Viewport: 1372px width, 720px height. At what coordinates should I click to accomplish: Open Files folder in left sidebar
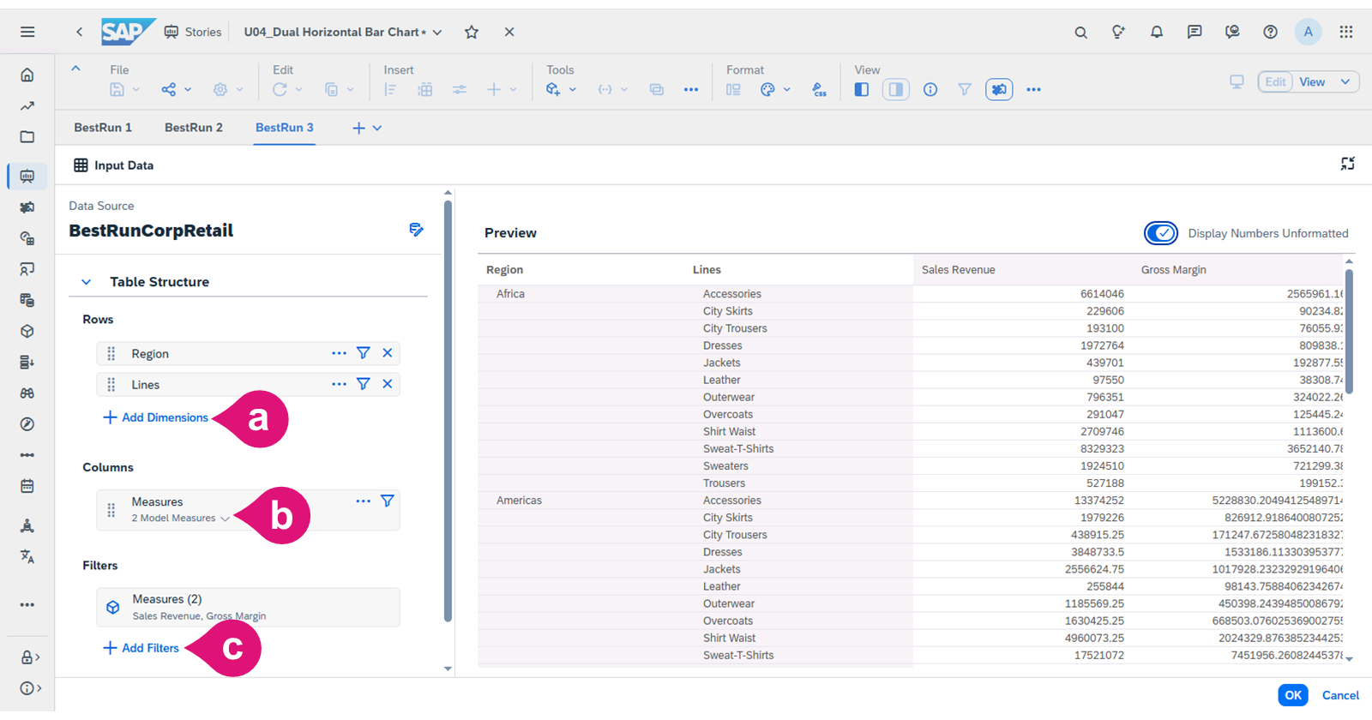pyautogui.click(x=27, y=137)
